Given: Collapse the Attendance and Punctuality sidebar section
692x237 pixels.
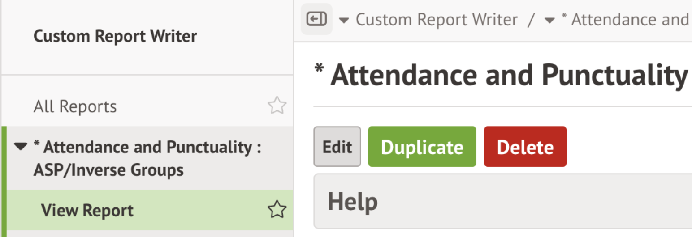Looking at the screenshot, I should pyautogui.click(x=21, y=147).
